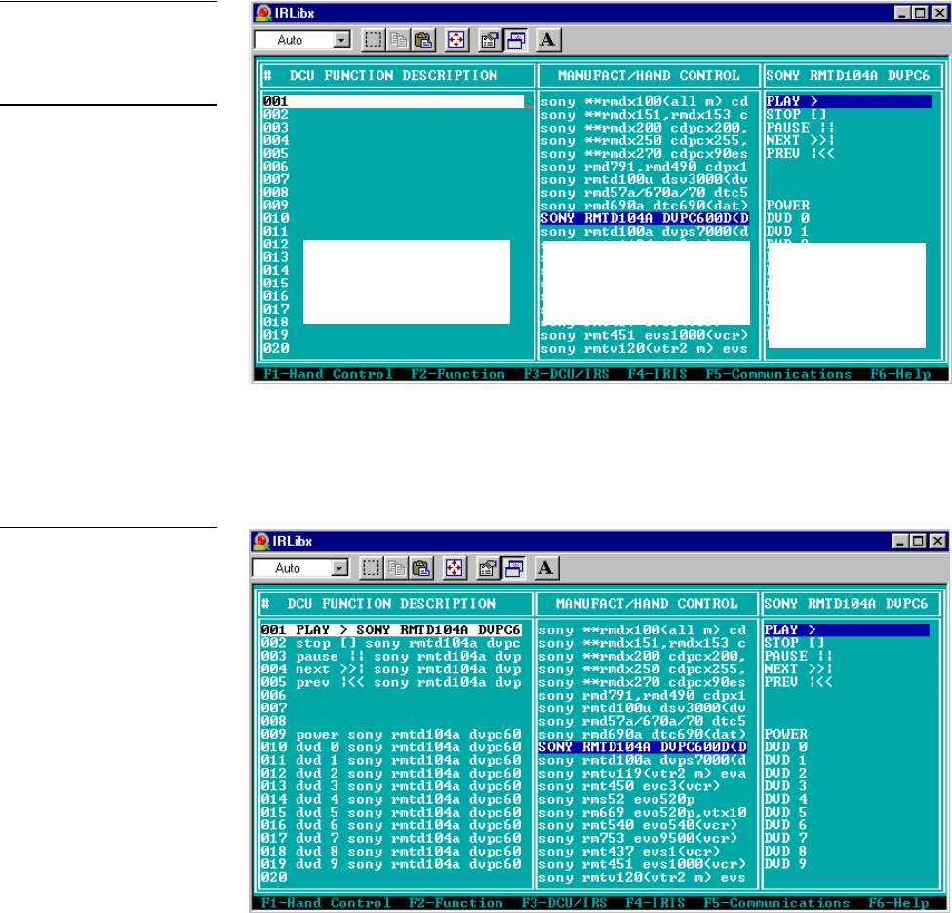The width and height of the screenshot is (952, 913).
Task: Minimize the upper IRLibx window
Action: pos(903,13)
